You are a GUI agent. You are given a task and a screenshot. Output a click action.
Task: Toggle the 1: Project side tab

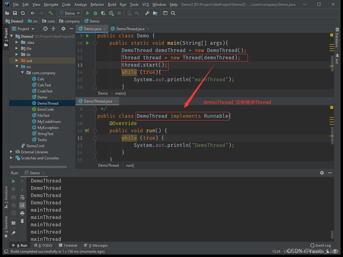point(6,37)
